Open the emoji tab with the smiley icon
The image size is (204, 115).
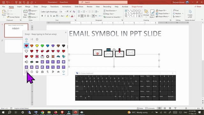[x=26, y=39]
